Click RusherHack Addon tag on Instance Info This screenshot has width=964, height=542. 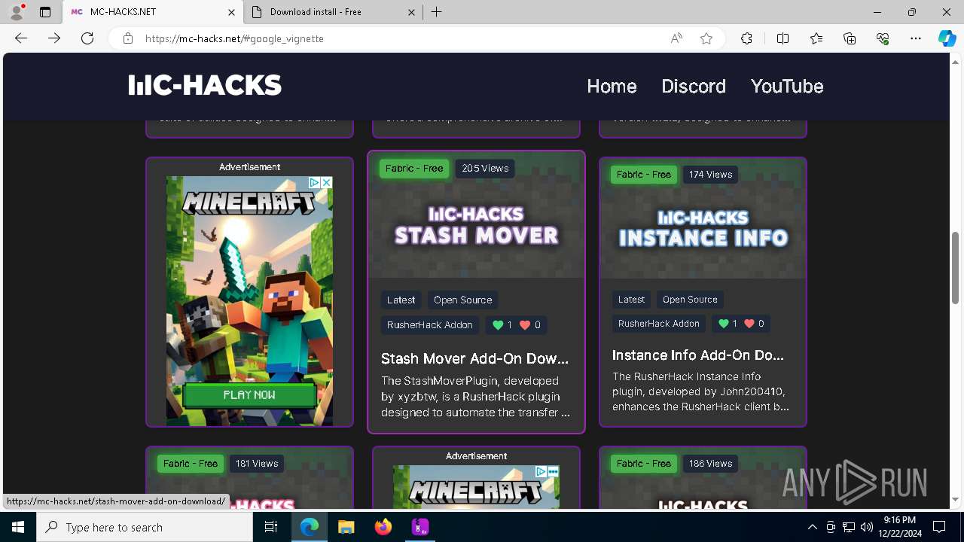click(x=659, y=324)
